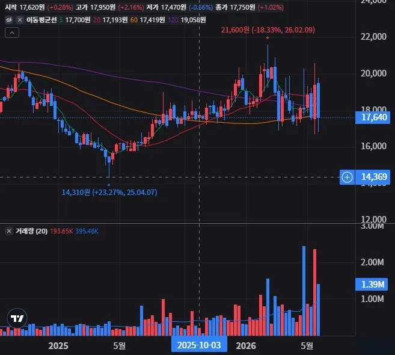Select the 5-period moving average value
This screenshot has width=395, height=355.
(x=78, y=20)
